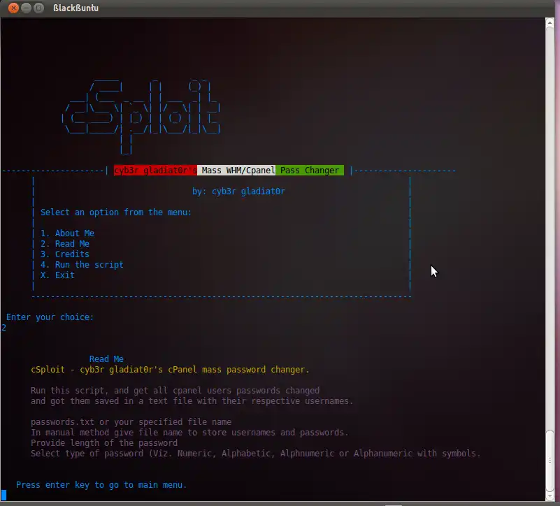The height and width of the screenshot is (506, 560).
Task: Click the "by: cyb3r gladiat0r" line
Action: [238, 191]
